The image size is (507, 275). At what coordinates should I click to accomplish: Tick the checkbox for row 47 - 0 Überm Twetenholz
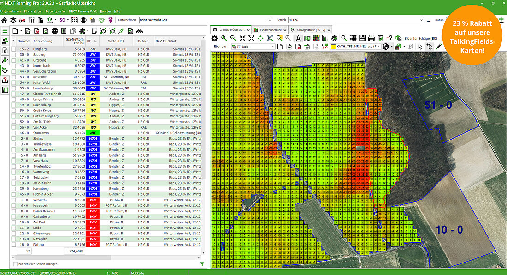pos(13,94)
